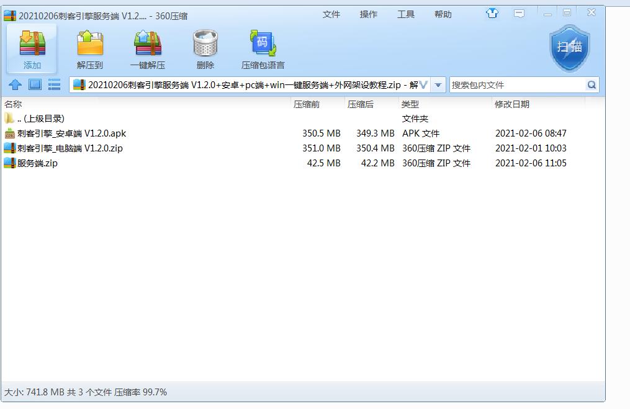Click the 解压到 (Extract to) icon
The image size is (630, 409).
[x=90, y=45]
